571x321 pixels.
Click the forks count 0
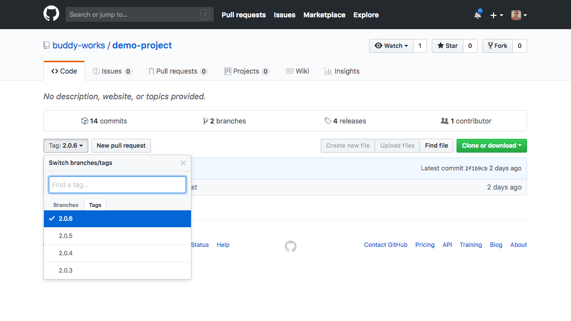[x=520, y=46]
